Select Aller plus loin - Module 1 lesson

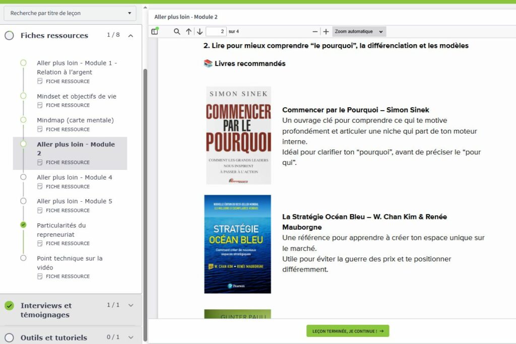[x=77, y=67]
